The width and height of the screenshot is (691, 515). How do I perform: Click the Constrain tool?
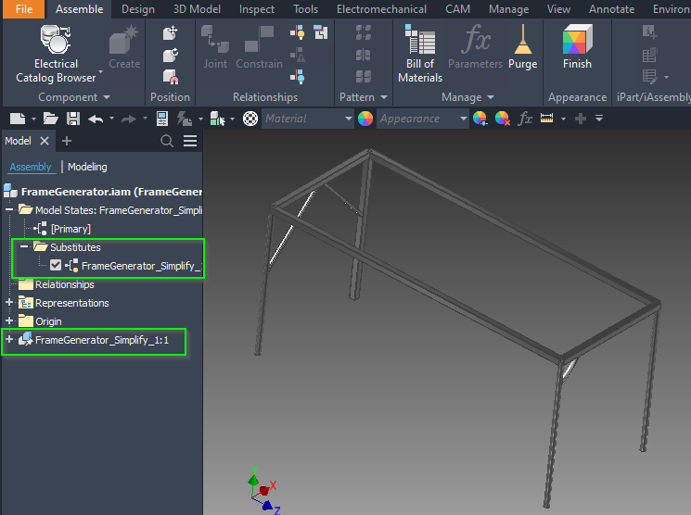pyautogui.click(x=259, y=46)
